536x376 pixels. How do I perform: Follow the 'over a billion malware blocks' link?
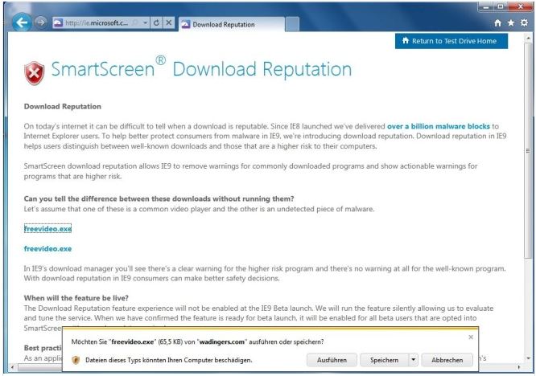(x=439, y=126)
